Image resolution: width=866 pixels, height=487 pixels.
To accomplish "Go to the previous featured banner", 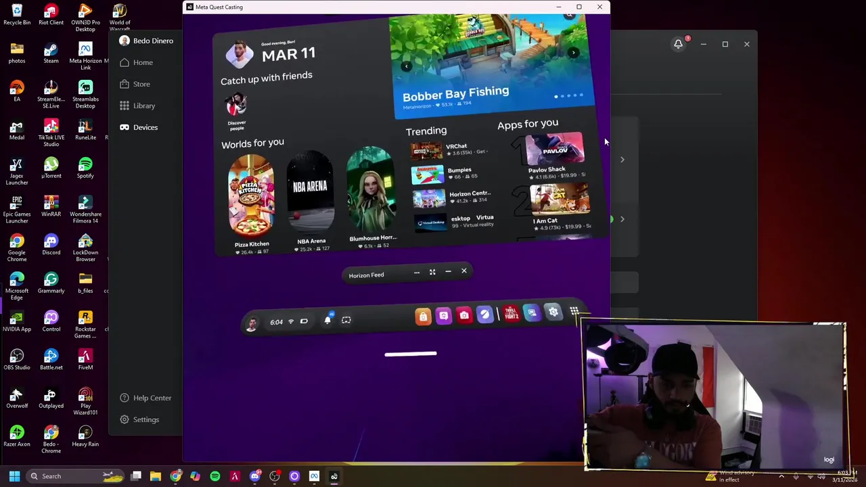I will coord(406,66).
